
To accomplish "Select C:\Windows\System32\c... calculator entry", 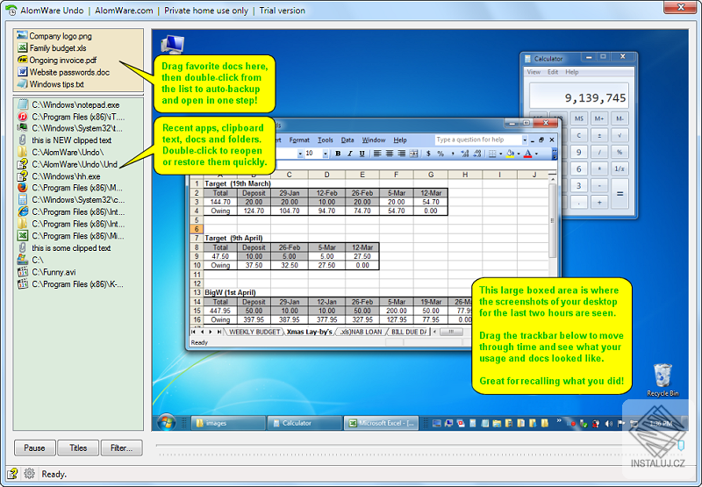I will [x=72, y=200].
